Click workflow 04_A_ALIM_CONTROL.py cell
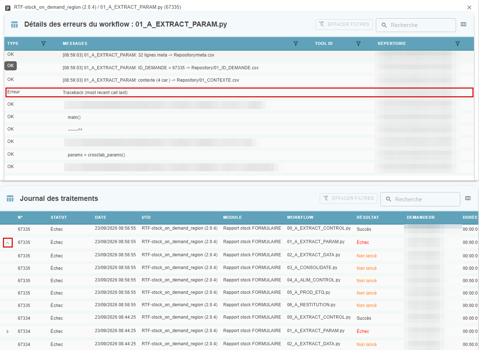The width and height of the screenshot is (479, 350). [x=314, y=280]
